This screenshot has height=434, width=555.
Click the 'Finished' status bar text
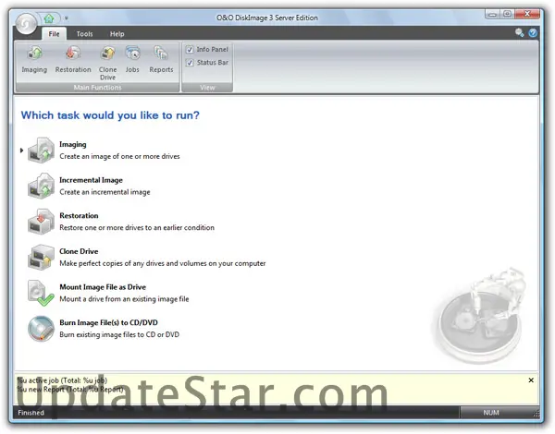tap(31, 413)
